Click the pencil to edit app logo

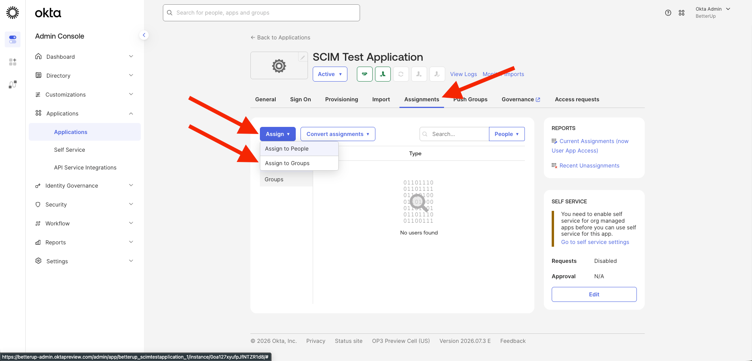point(302,57)
